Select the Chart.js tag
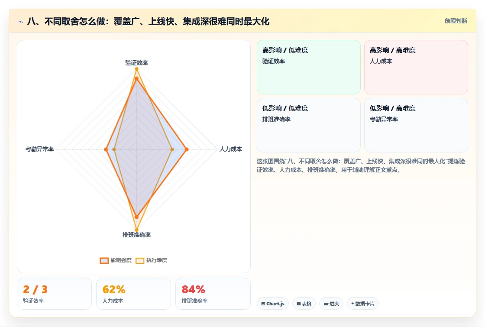Image resolution: width=485 pixels, height=327 pixels. pos(273,304)
